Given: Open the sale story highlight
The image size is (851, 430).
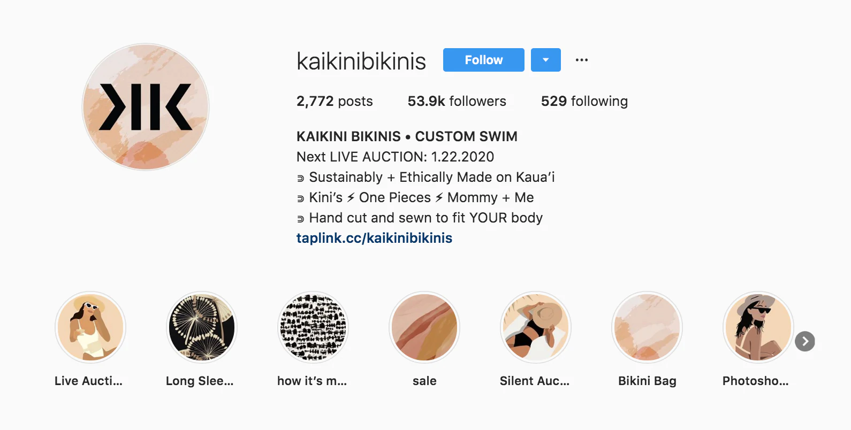Looking at the screenshot, I should click(x=424, y=327).
